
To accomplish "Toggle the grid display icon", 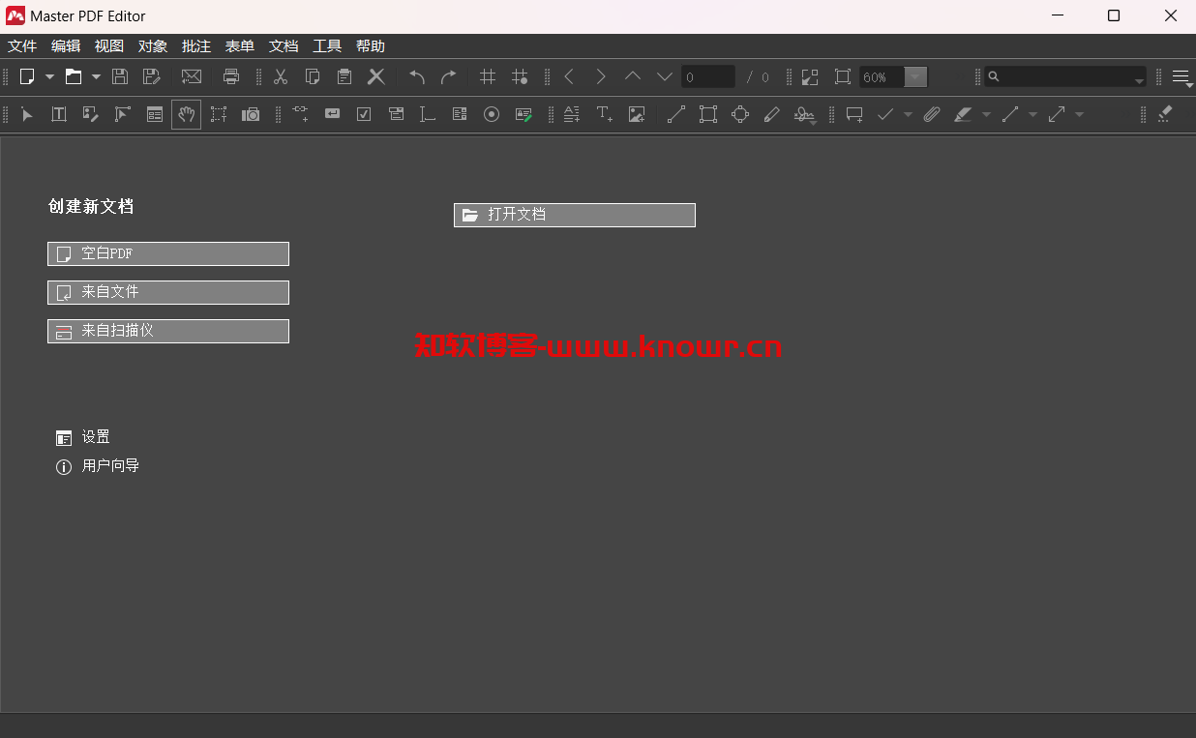I will click(488, 76).
